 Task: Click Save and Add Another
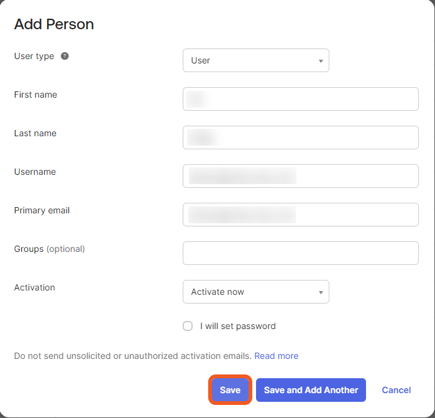[311, 390]
